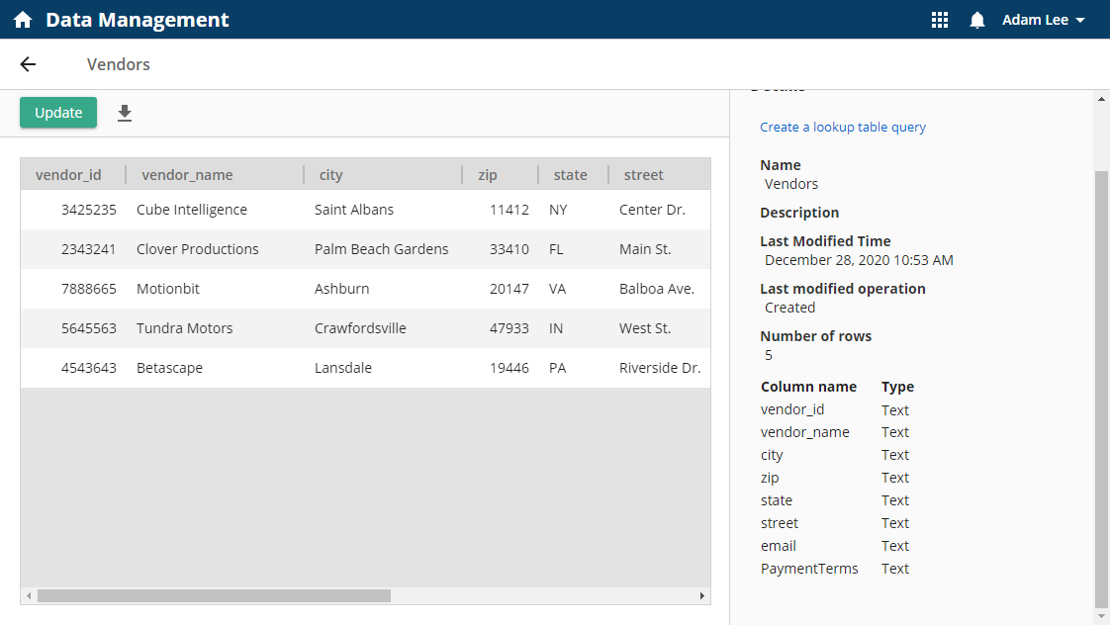Select the Betascape vendor row

297,367
